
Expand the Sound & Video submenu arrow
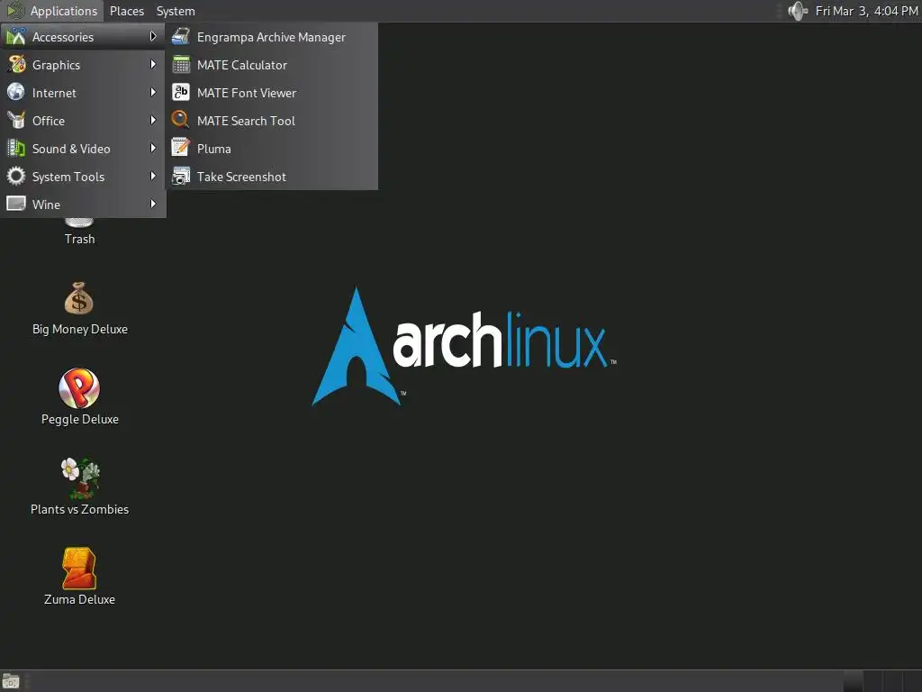153,149
